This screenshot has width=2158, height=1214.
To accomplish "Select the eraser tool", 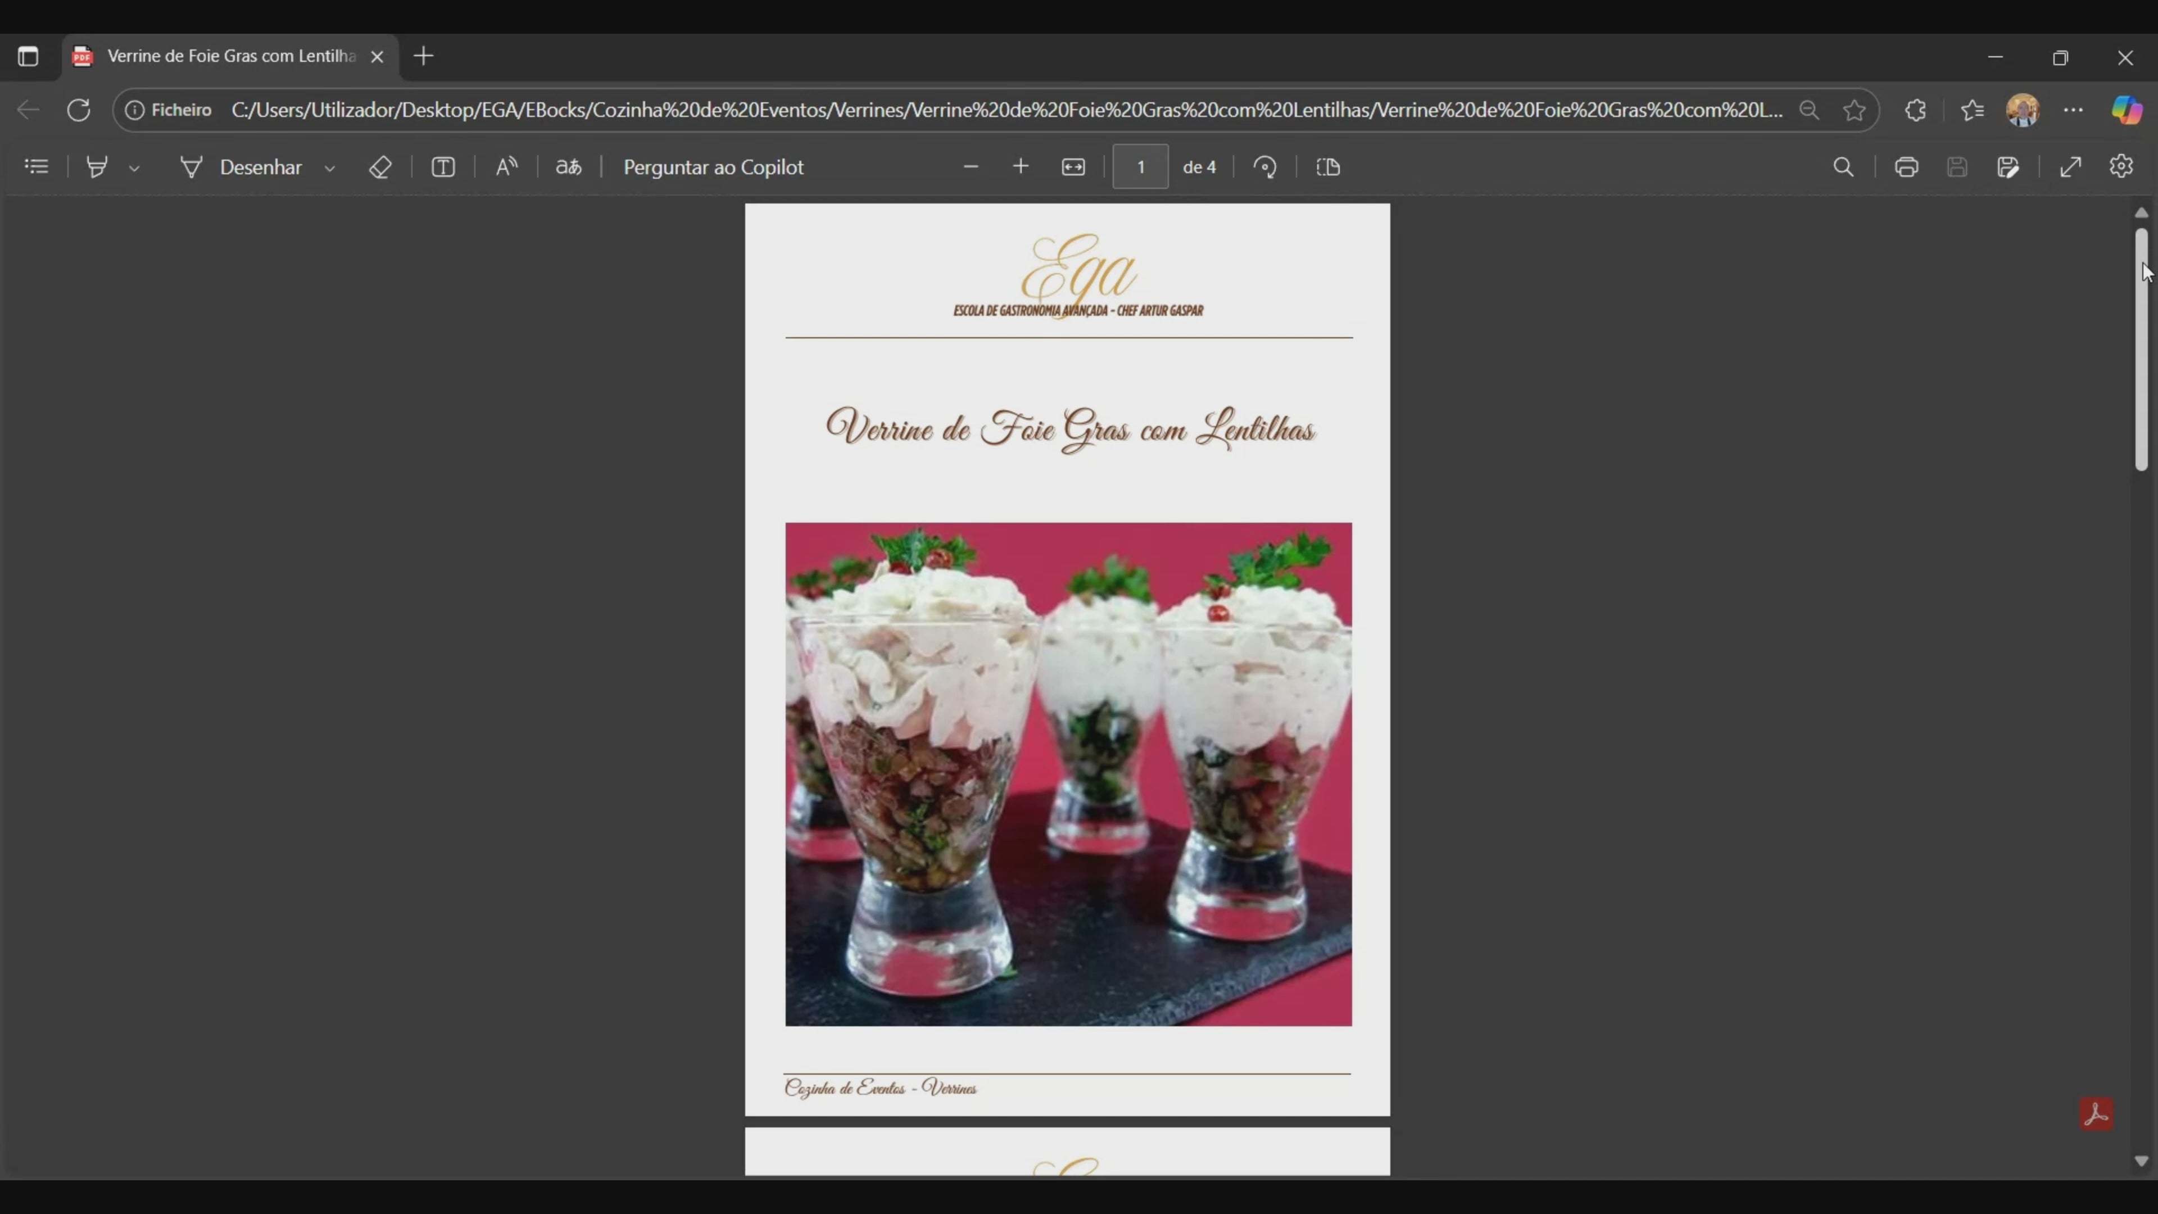I will click(380, 167).
